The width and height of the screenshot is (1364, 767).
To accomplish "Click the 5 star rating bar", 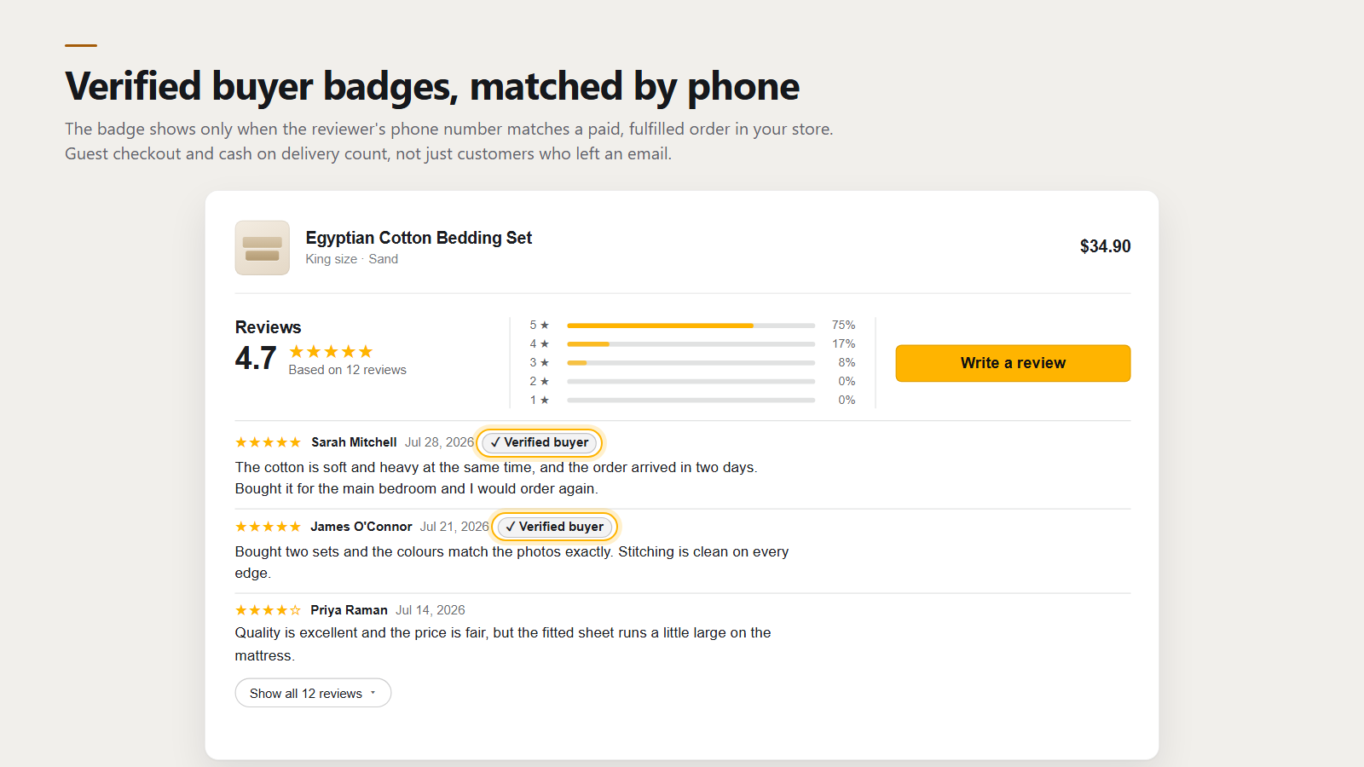I will click(x=691, y=326).
